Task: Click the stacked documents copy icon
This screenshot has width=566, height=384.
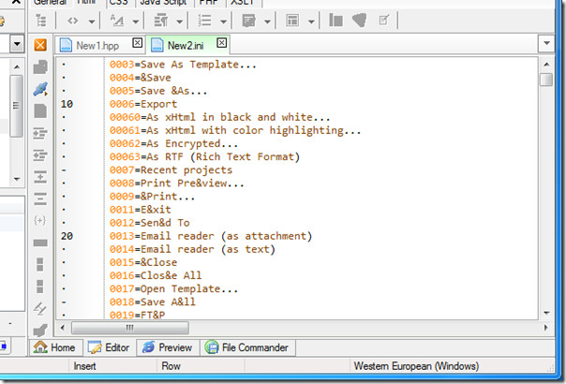Action: [40, 67]
